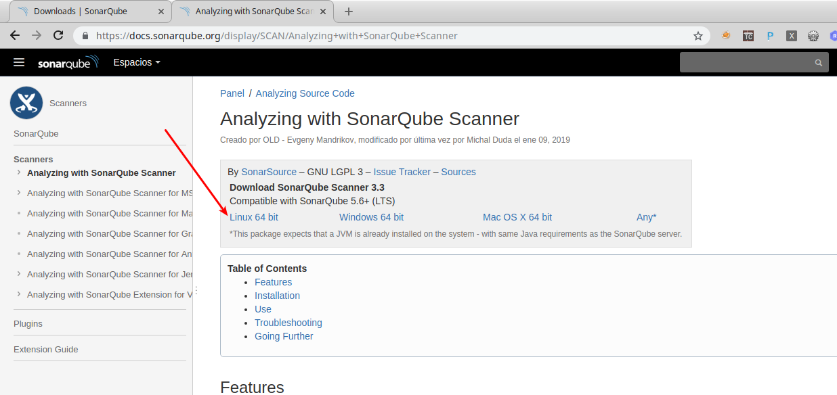837x395 pixels.
Task: Bookmark this page with the star icon
Action: point(698,36)
